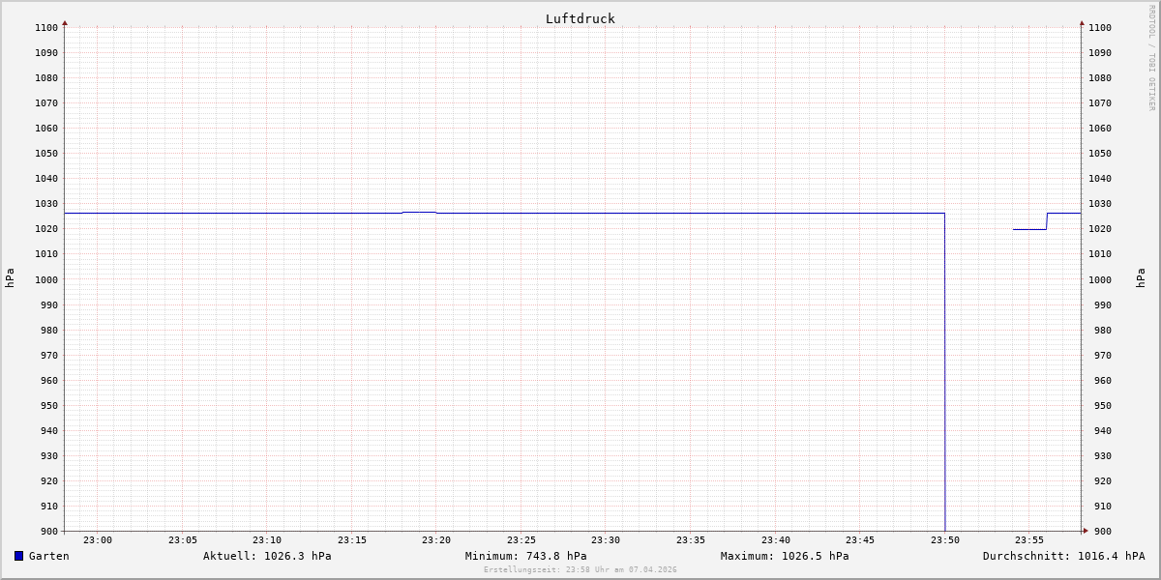
Task: Click the red arrow atop right y-axis
Action: (x=1082, y=22)
